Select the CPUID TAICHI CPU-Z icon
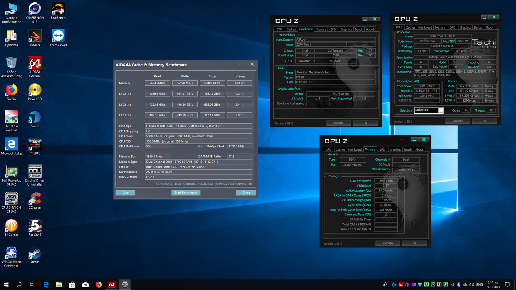The height and width of the screenshot is (290, 516). tap(11, 202)
